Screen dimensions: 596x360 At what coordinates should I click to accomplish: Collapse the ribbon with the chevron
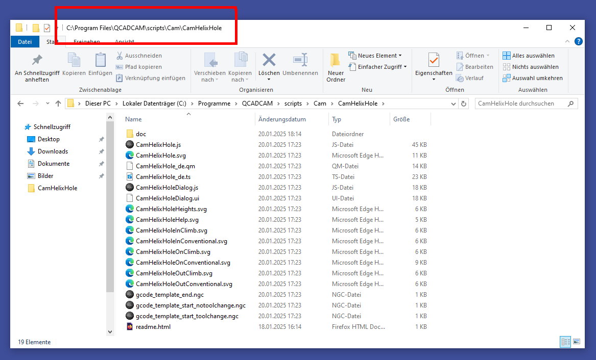tap(567, 42)
